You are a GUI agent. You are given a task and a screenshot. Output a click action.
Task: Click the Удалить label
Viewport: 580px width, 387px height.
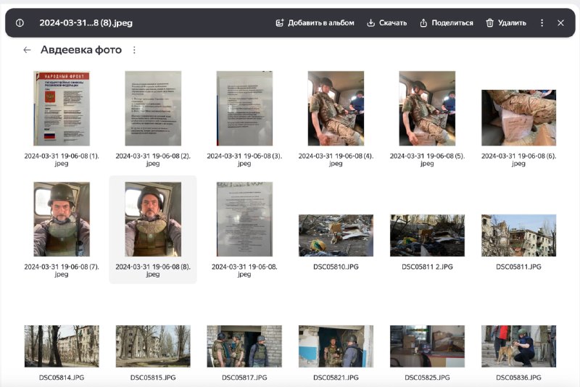(x=512, y=23)
